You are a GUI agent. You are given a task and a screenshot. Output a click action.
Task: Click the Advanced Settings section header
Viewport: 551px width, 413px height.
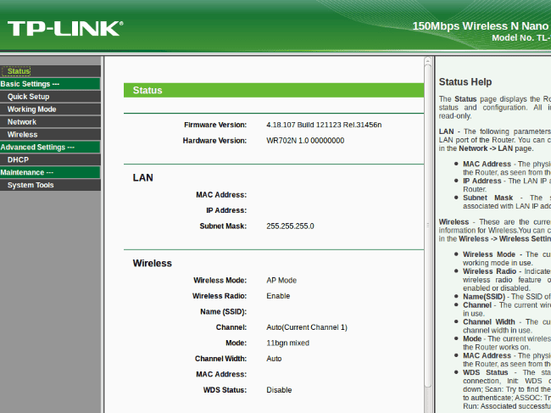pos(37,147)
